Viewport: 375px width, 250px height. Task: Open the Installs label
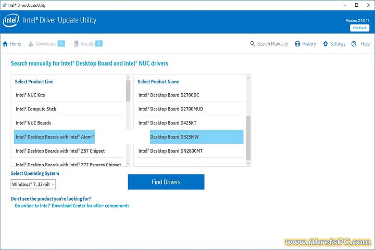(x=87, y=44)
